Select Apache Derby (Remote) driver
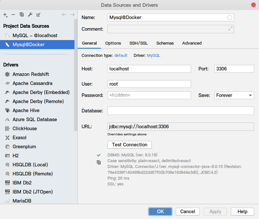Screen dimensions: 259x219 coord(37,101)
